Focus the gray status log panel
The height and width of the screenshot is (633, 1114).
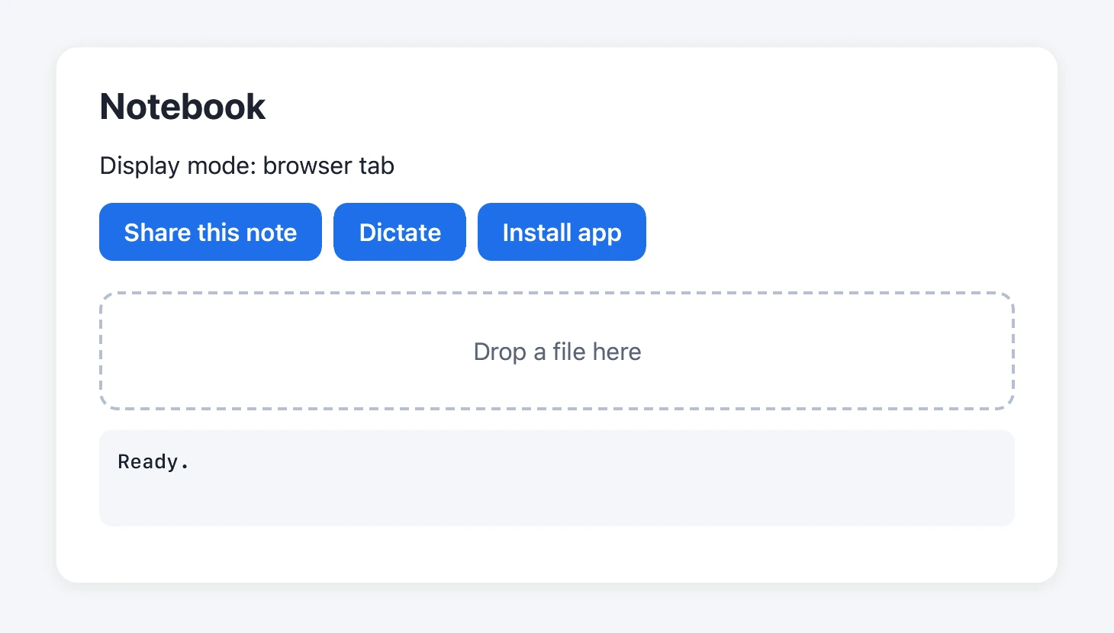click(x=557, y=478)
